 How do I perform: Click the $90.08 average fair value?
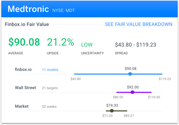click(x=24, y=42)
